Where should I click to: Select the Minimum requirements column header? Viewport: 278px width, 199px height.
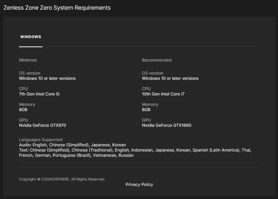(x=28, y=60)
